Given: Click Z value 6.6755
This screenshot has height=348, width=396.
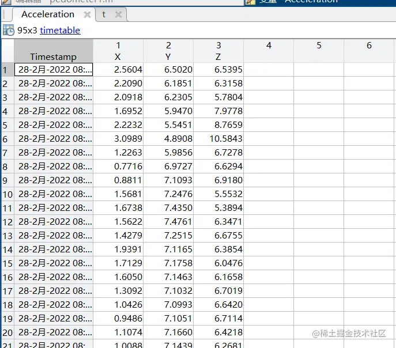Looking at the screenshot, I should point(228,236).
